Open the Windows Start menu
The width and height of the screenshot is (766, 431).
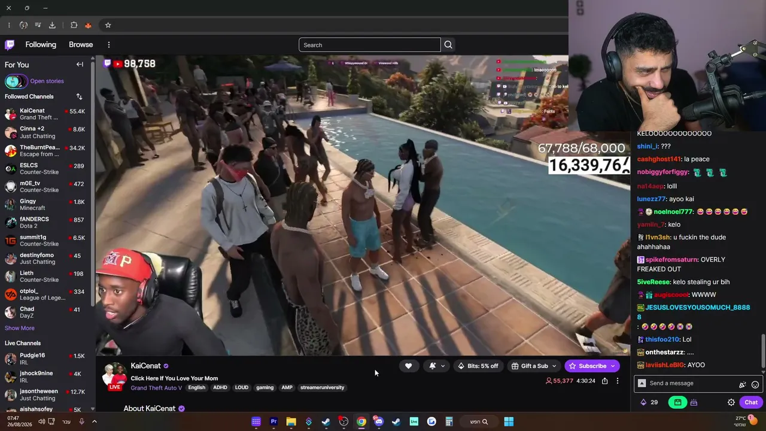509,421
